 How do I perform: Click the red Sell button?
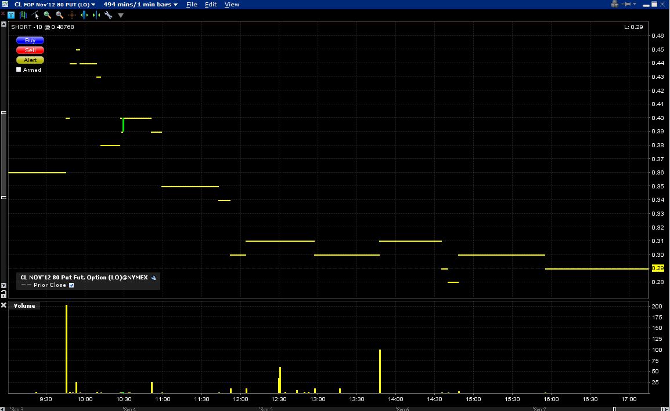pos(30,50)
